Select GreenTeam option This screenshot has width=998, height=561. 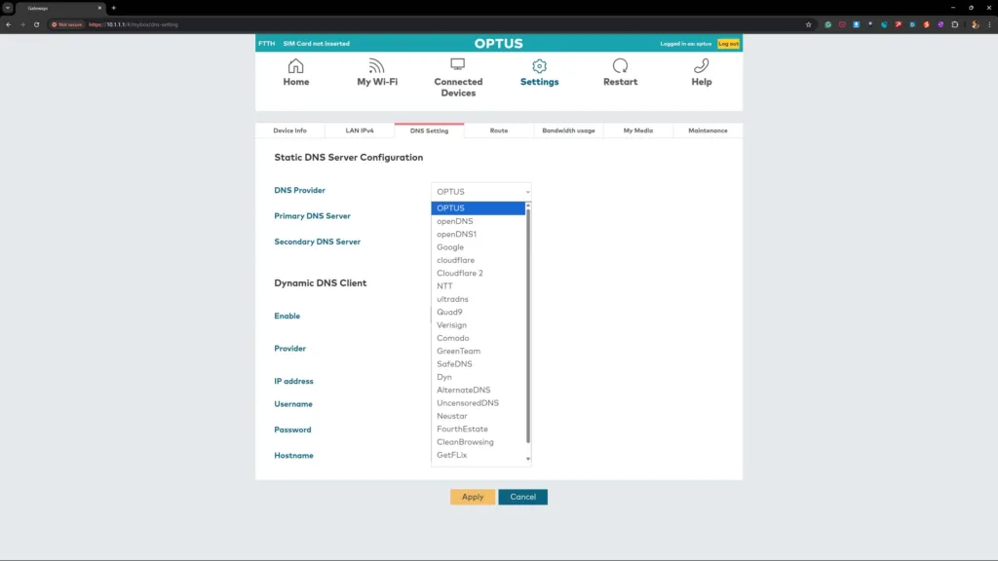(478, 351)
